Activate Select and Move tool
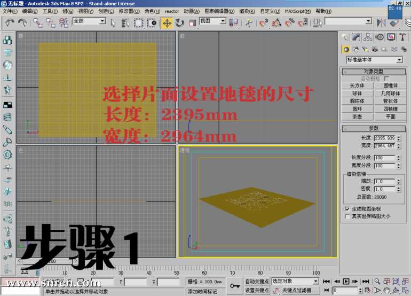 click(x=167, y=23)
